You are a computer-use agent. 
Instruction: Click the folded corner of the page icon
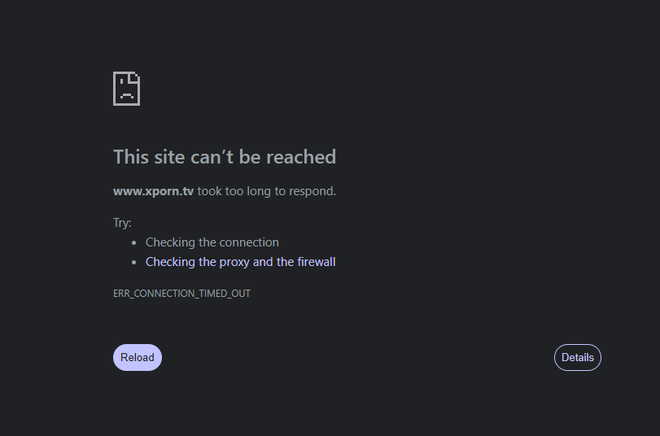coord(135,76)
